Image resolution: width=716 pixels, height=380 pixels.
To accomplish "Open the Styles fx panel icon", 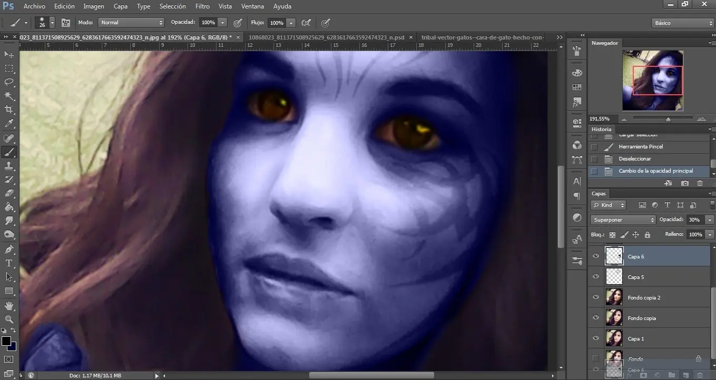I will click(x=577, y=102).
